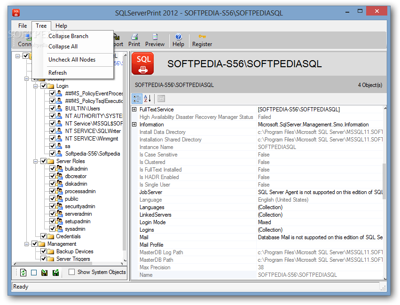Select the Mail Profile value field

pos(320,245)
